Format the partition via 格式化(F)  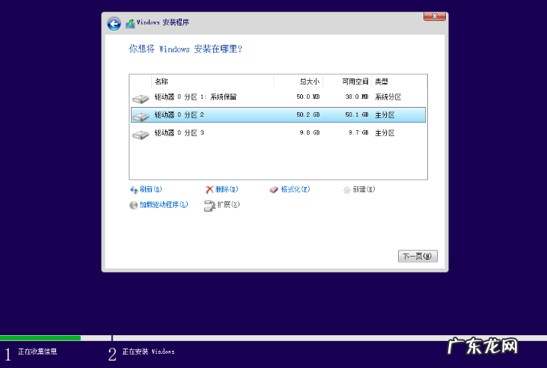(x=296, y=189)
